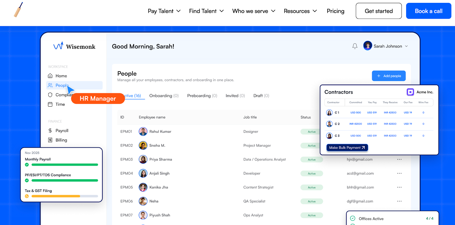The height and width of the screenshot is (225, 455).
Task: Click Offices Active check icon
Action: click(353, 218)
